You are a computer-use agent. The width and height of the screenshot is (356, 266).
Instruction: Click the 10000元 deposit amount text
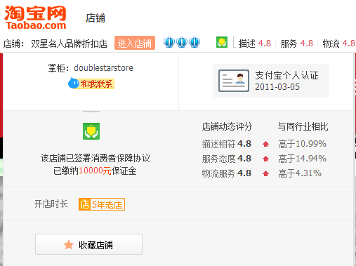coord(95,171)
